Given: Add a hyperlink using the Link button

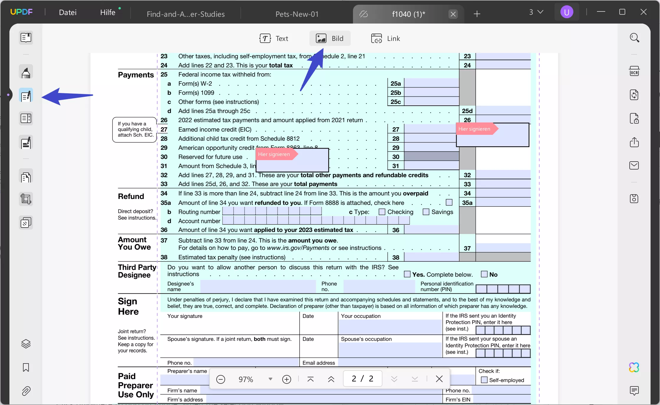Looking at the screenshot, I should pyautogui.click(x=385, y=38).
